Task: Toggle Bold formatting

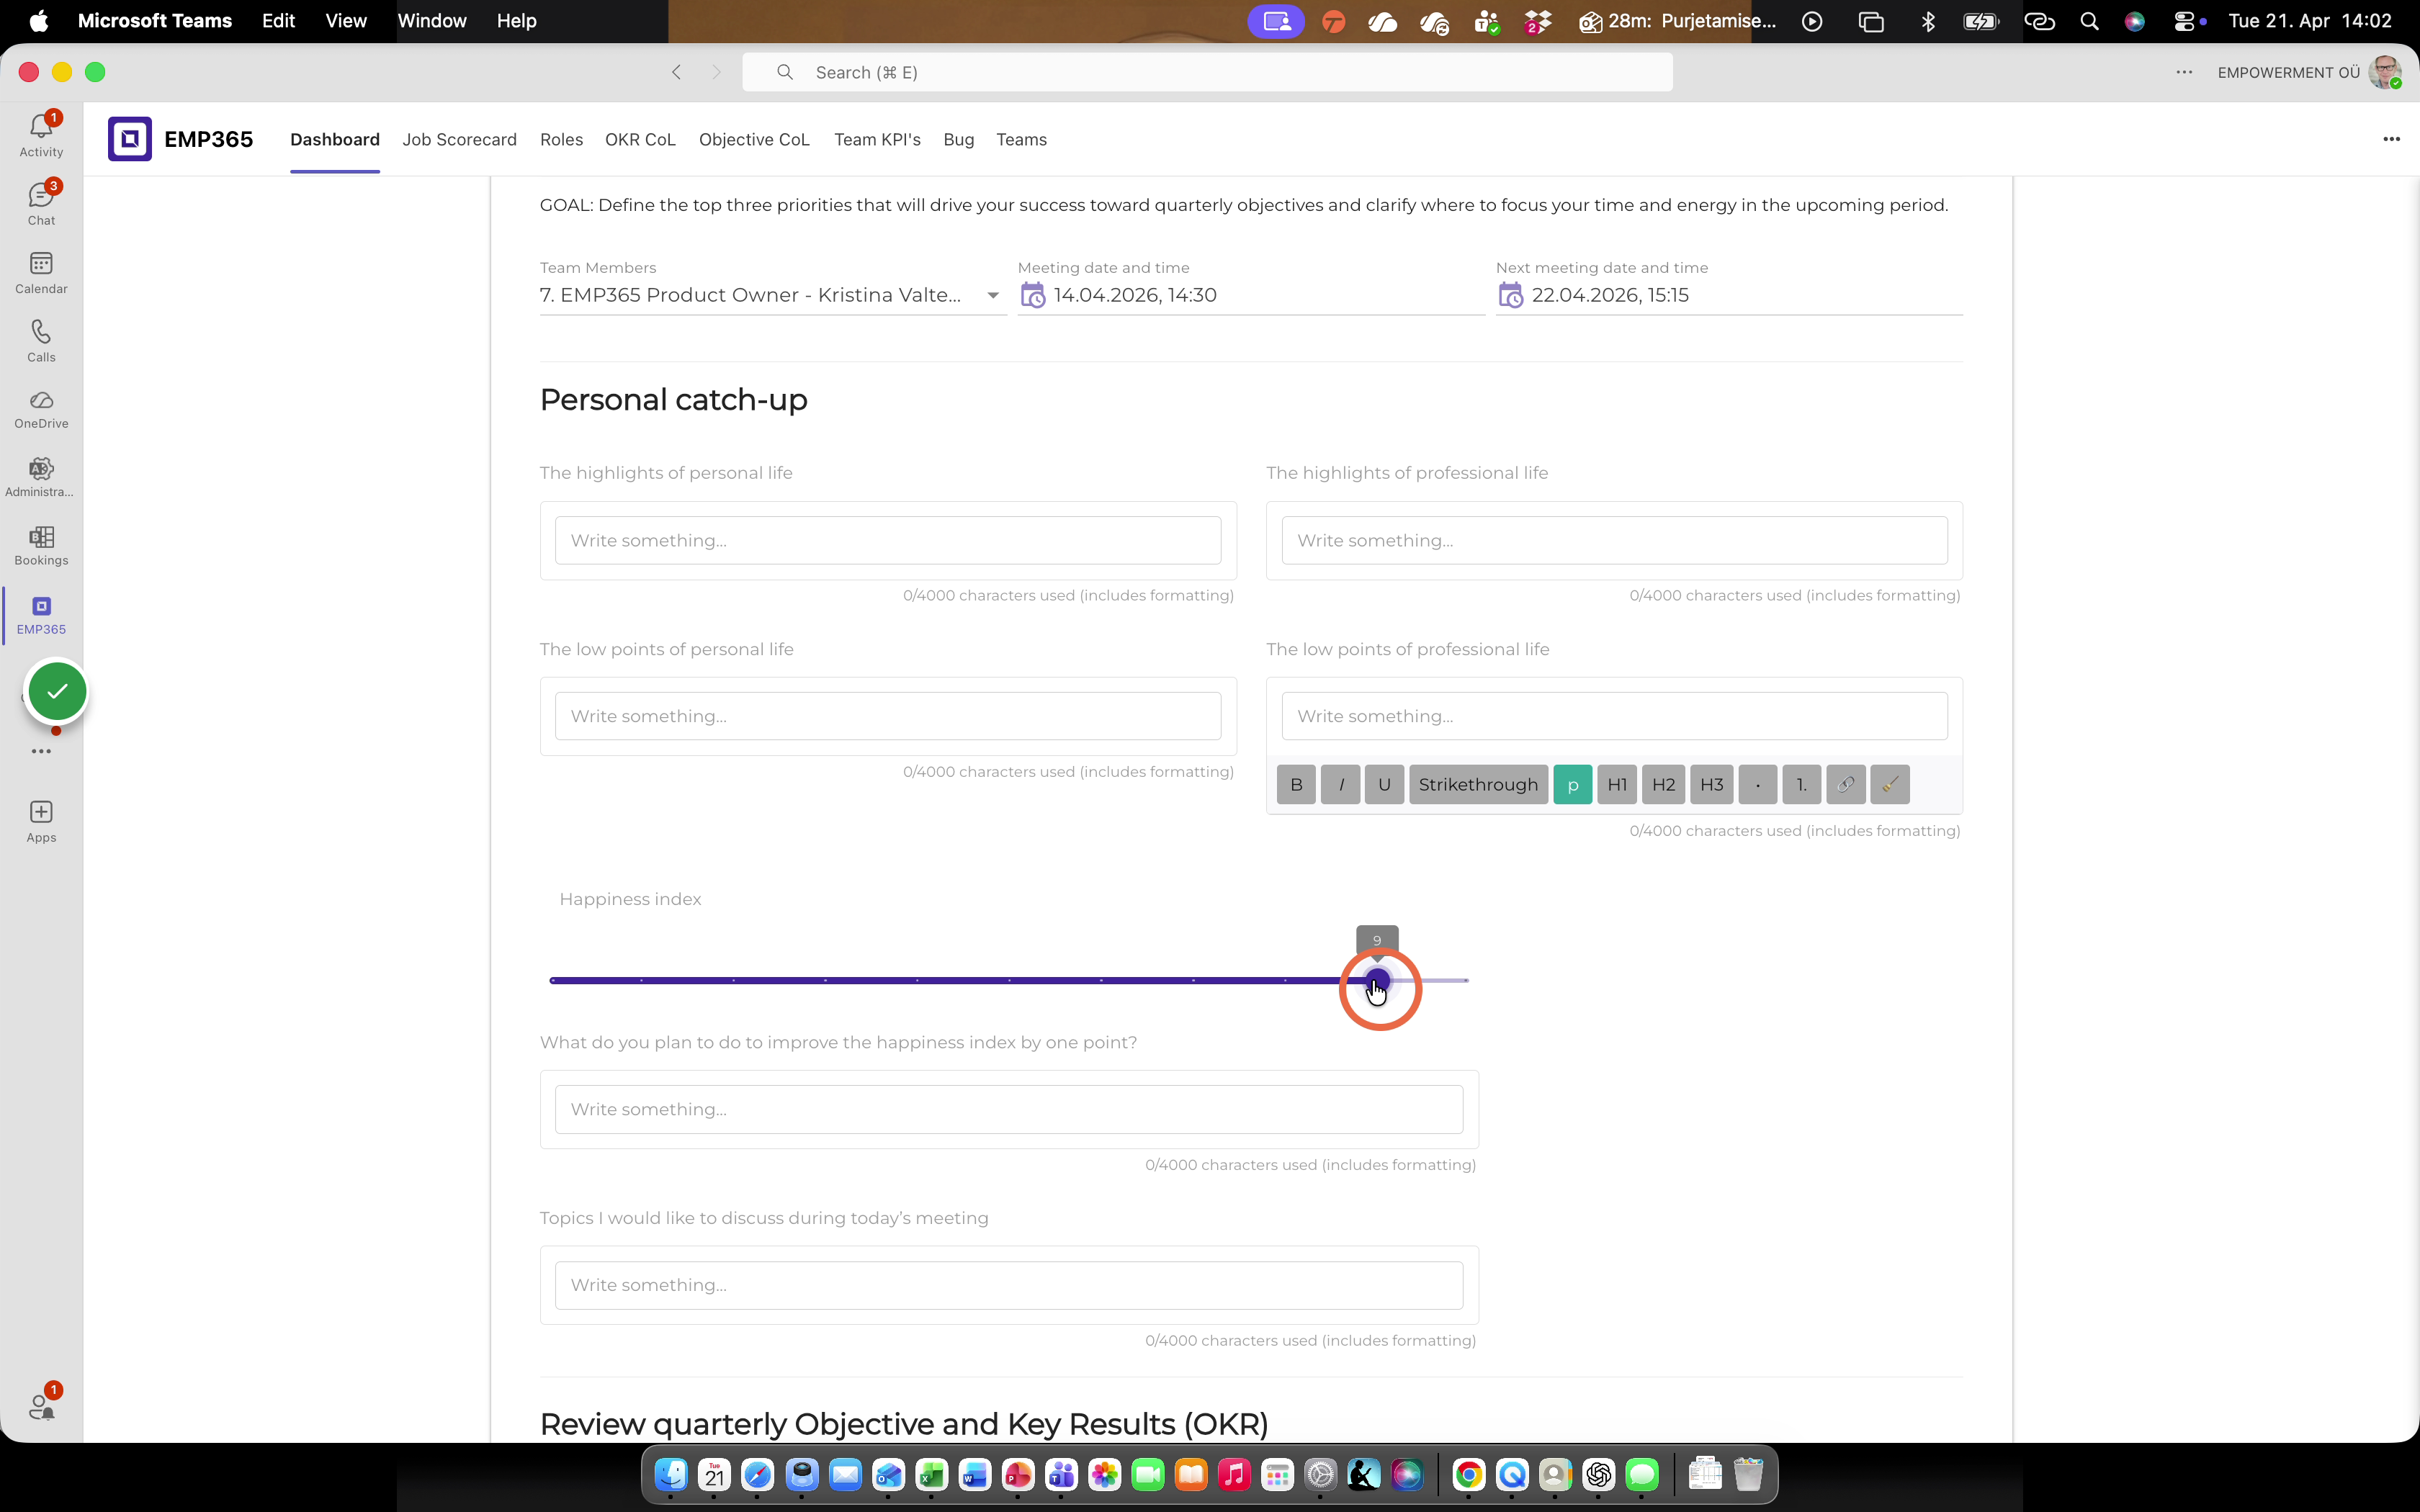Action: pyautogui.click(x=1296, y=785)
